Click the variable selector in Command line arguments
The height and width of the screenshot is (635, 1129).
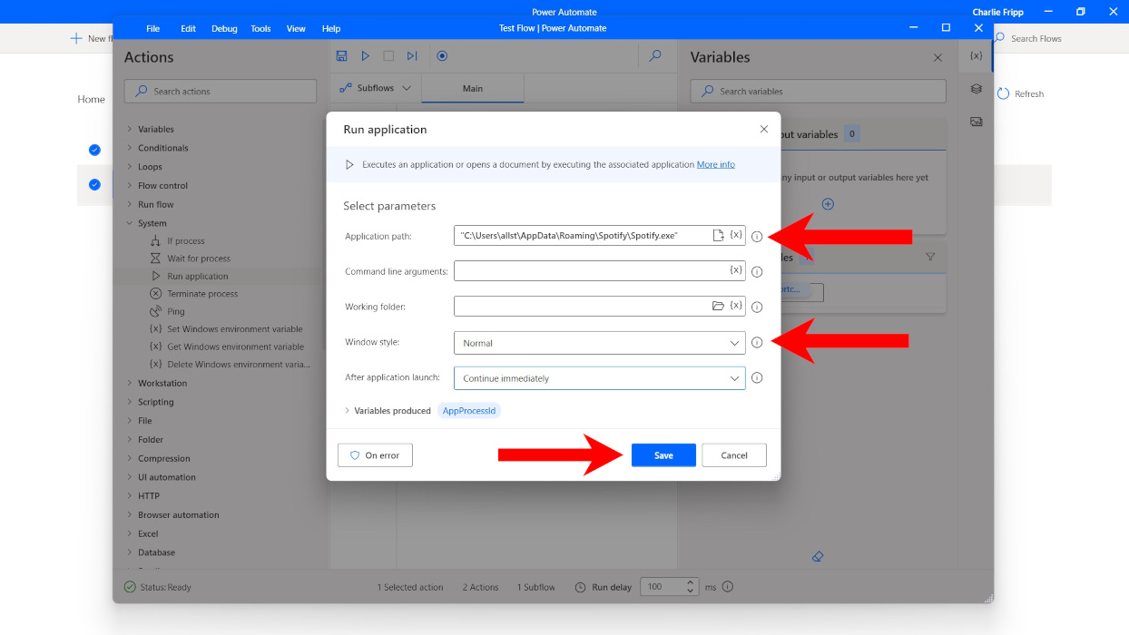coord(735,270)
